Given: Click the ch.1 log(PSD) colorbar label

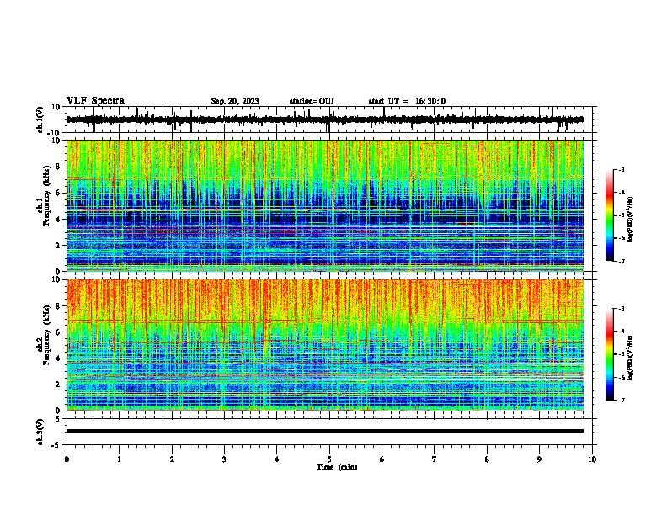Looking at the screenshot, I should [631, 220].
